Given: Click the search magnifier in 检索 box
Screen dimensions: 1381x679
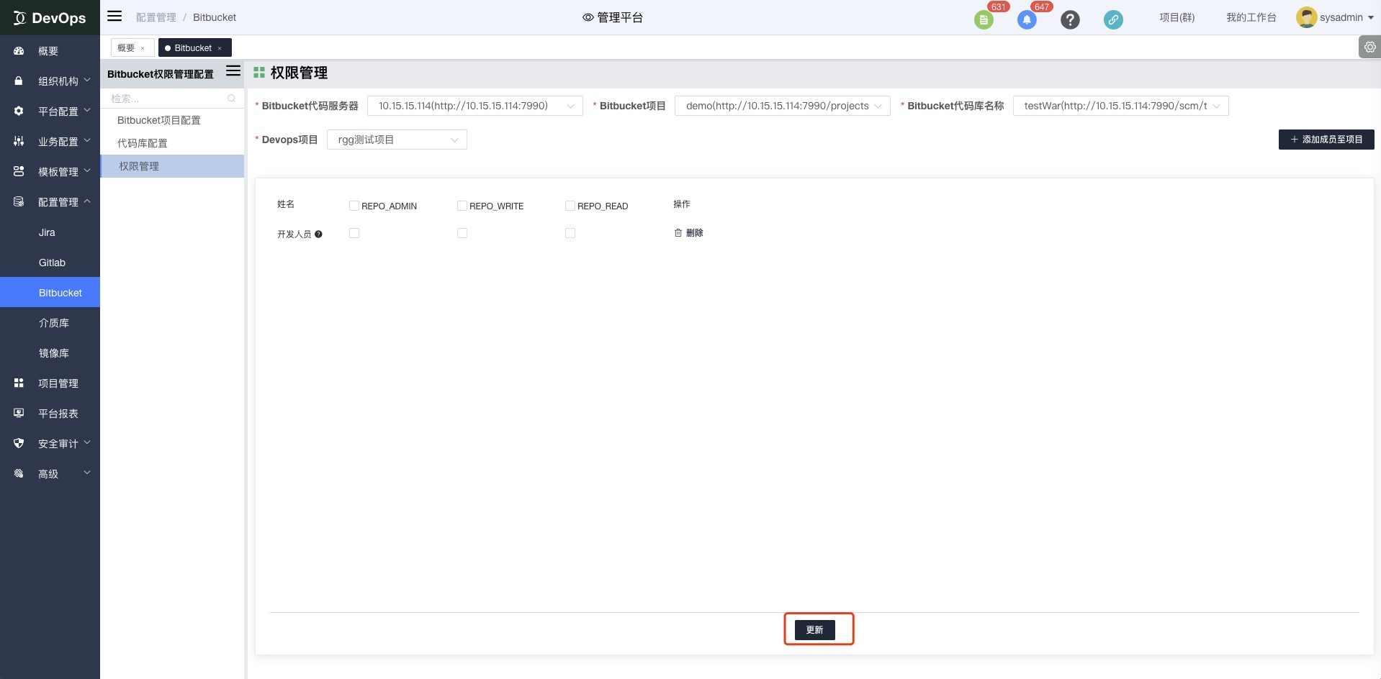Looking at the screenshot, I should click(231, 99).
